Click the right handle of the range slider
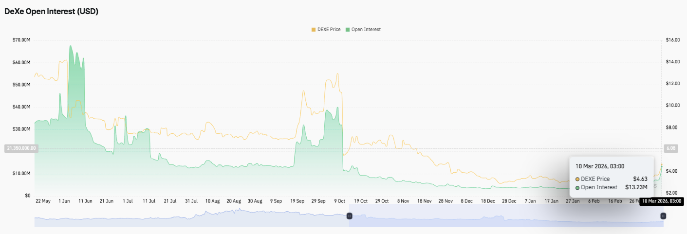Screen dimensions: 687x234 (x=663, y=216)
